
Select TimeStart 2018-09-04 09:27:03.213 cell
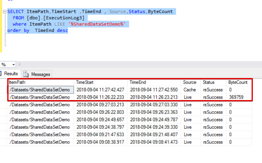[x=101, y=104]
